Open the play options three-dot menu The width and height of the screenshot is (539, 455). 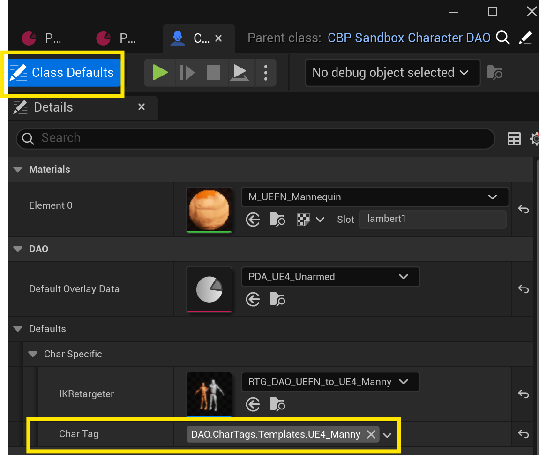266,73
